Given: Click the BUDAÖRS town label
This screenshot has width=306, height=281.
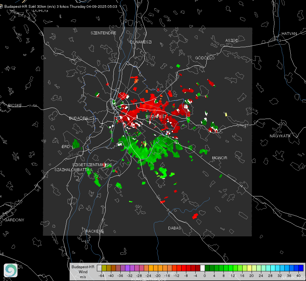Looking at the screenshot, I should coord(79,118).
